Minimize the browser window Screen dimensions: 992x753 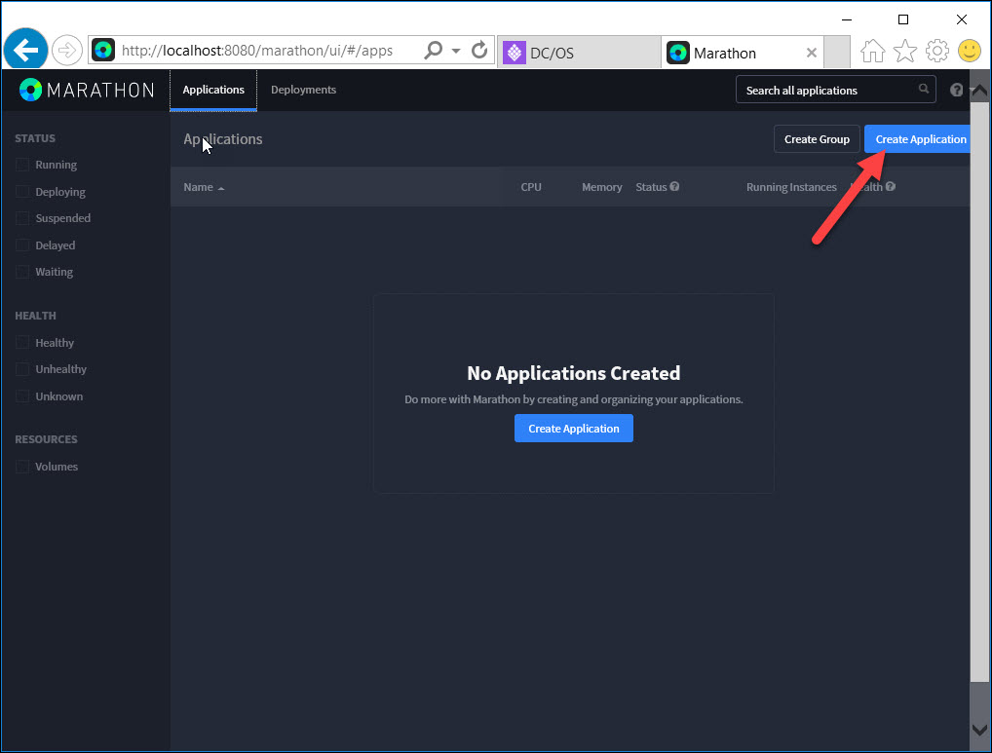(x=846, y=19)
